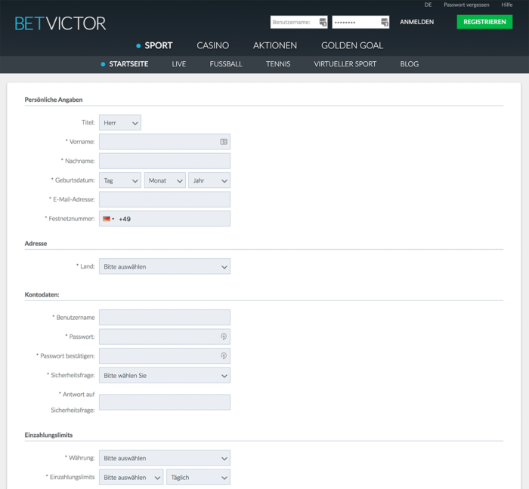Click autofill icon in header password field
The width and height of the screenshot is (529, 489).
[385, 22]
